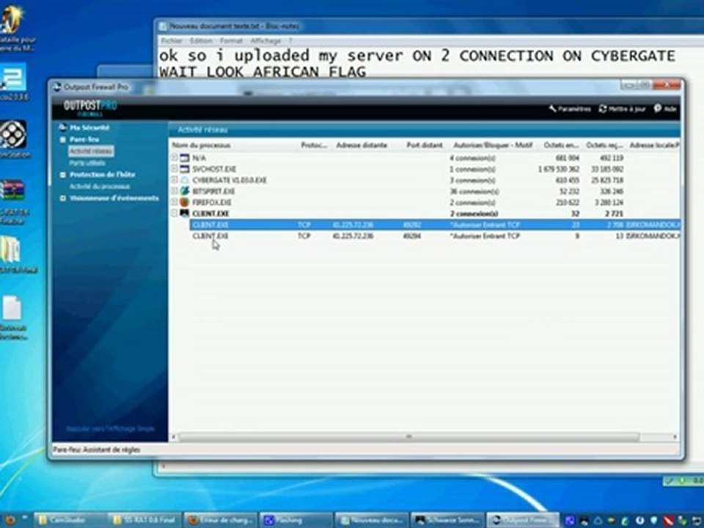
Task: Switch to SS-RAT 0.6 Final taskbar button
Action: coord(144,520)
